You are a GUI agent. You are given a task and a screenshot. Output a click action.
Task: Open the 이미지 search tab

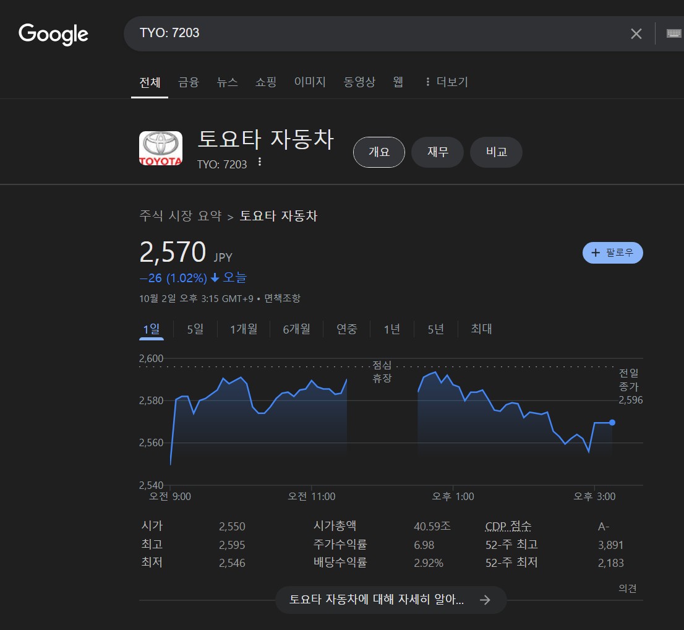pyautogui.click(x=310, y=82)
